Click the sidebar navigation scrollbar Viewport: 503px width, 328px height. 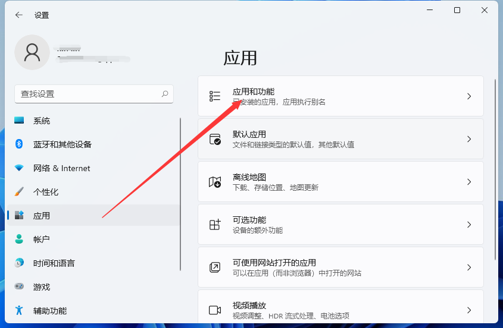coord(180,194)
